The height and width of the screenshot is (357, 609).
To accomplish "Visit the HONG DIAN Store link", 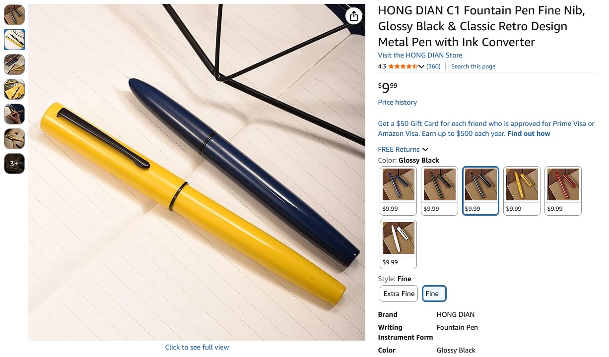I will [x=420, y=55].
